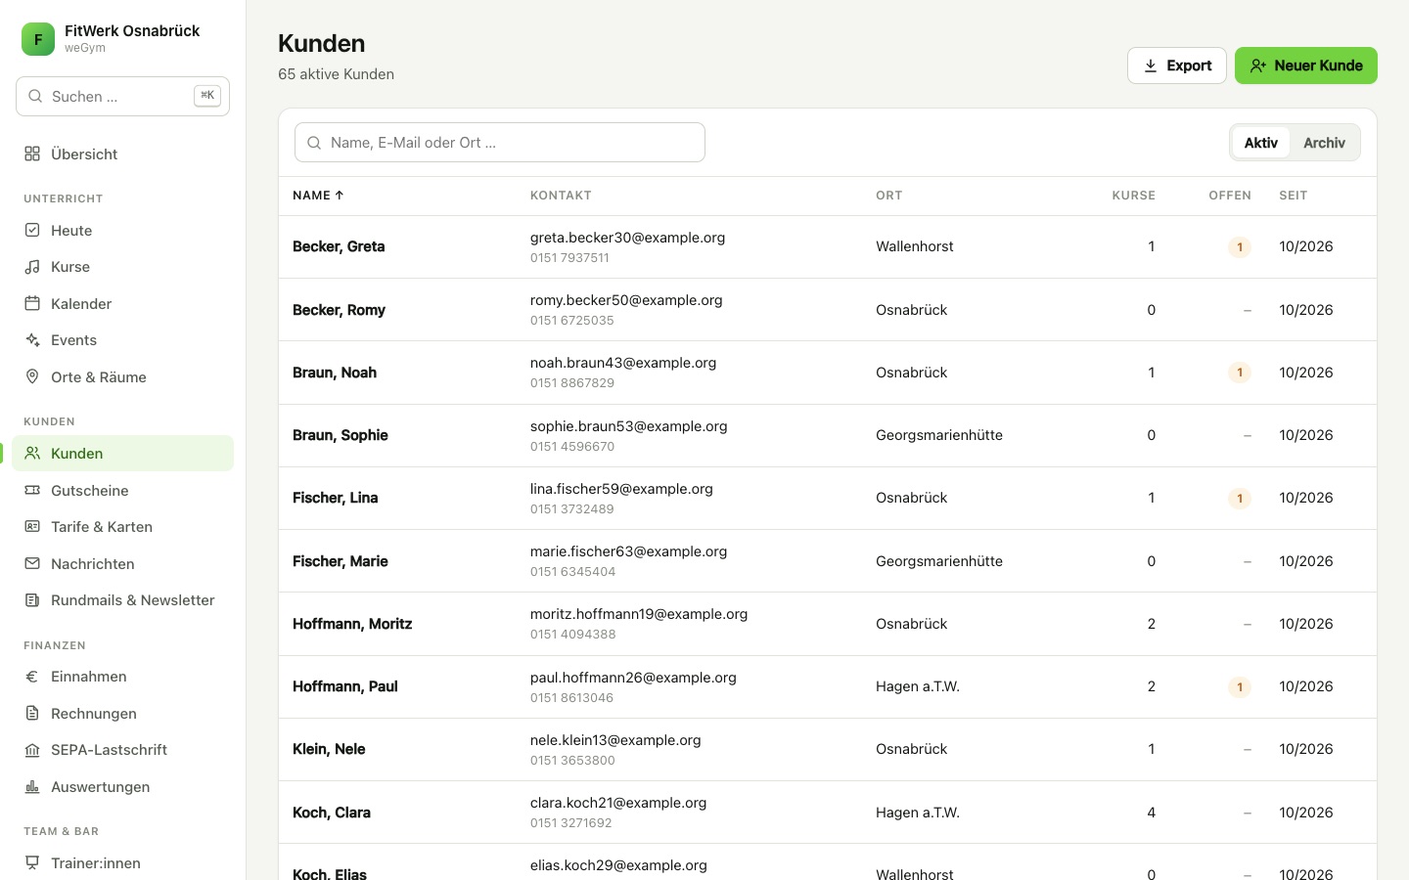Image resolution: width=1409 pixels, height=880 pixels.
Task: Click the Seit column header
Action: pyautogui.click(x=1294, y=196)
